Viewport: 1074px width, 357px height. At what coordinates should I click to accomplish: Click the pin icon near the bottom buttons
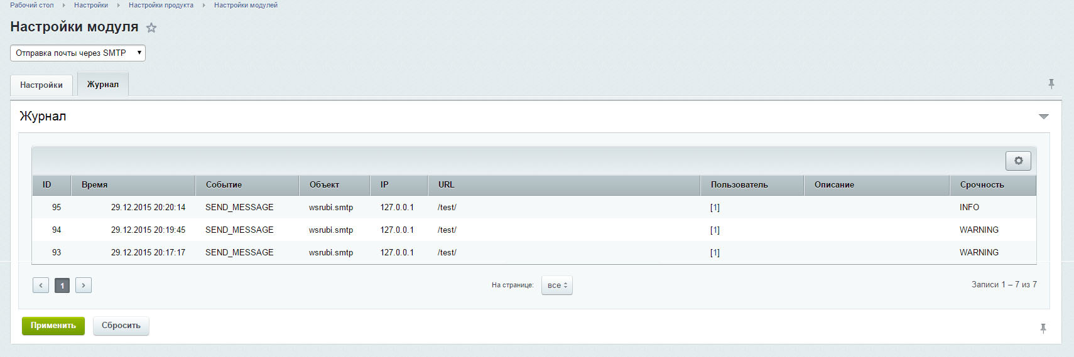click(1043, 328)
